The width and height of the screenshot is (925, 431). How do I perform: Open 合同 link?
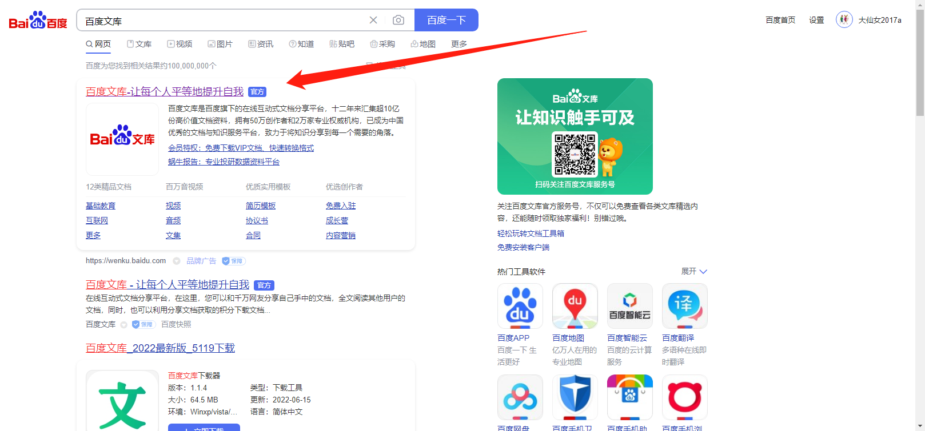click(253, 235)
